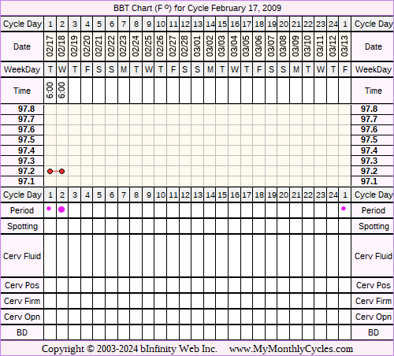Click the left 'Period' row label
The width and height of the screenshot is (394, 356).
click(22, 210)
